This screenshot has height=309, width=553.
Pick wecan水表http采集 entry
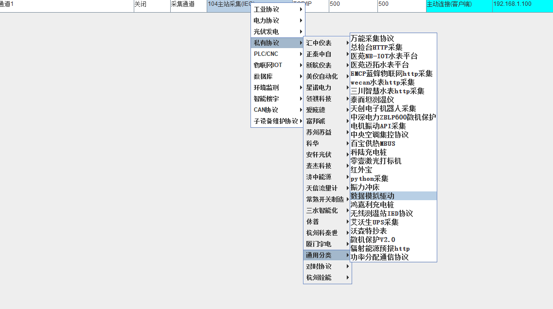coord(393,83)
